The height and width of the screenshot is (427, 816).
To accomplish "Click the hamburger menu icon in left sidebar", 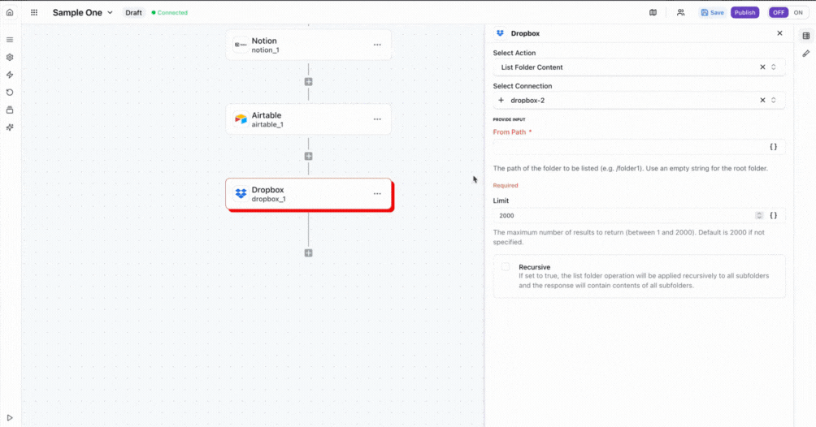I will [x=10, y=40].
